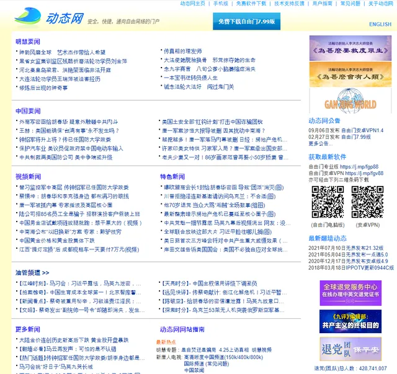The width and height of the screenshot is (397, 374).
Task: Open 【江峰时刻】 YouTube channel item
Action: pos(79,283)
